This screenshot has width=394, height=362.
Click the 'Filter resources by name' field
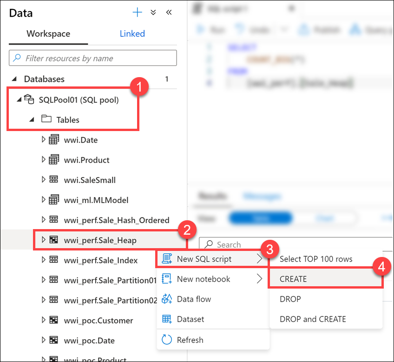(92, 58)
